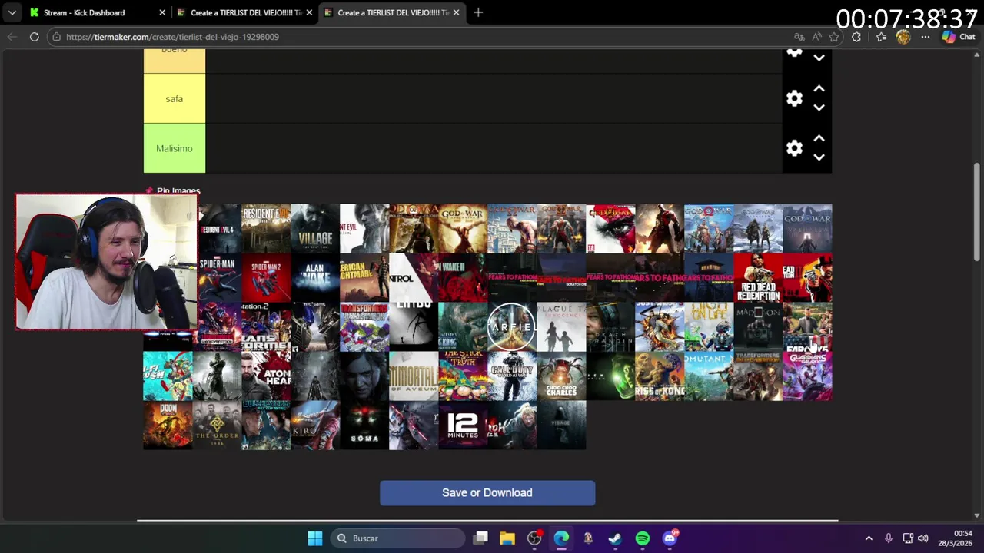Select the Limbo thumbnail
The image size is (984, 553).
point(414,326)
